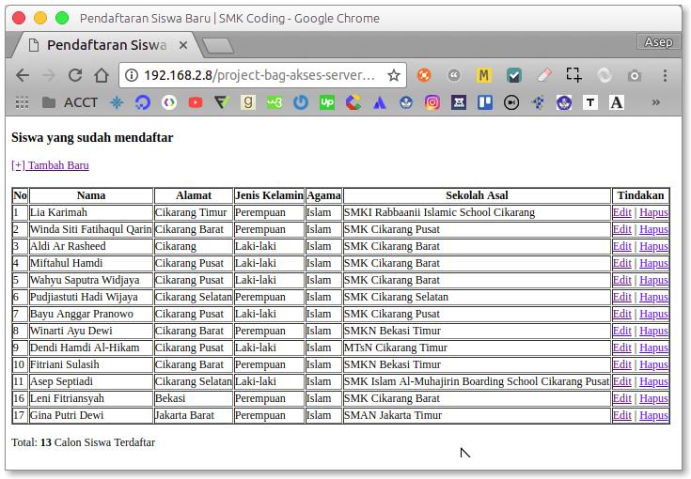Image resolution: width=691 pixels, height=479 pixels.
Task: Open the Instagram bookmark
Action: coord(432,102)
